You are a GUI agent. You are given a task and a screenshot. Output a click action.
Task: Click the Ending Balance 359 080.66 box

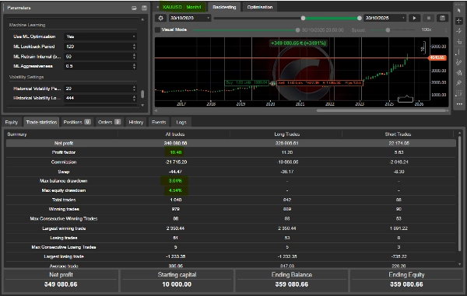click(292, 280)
